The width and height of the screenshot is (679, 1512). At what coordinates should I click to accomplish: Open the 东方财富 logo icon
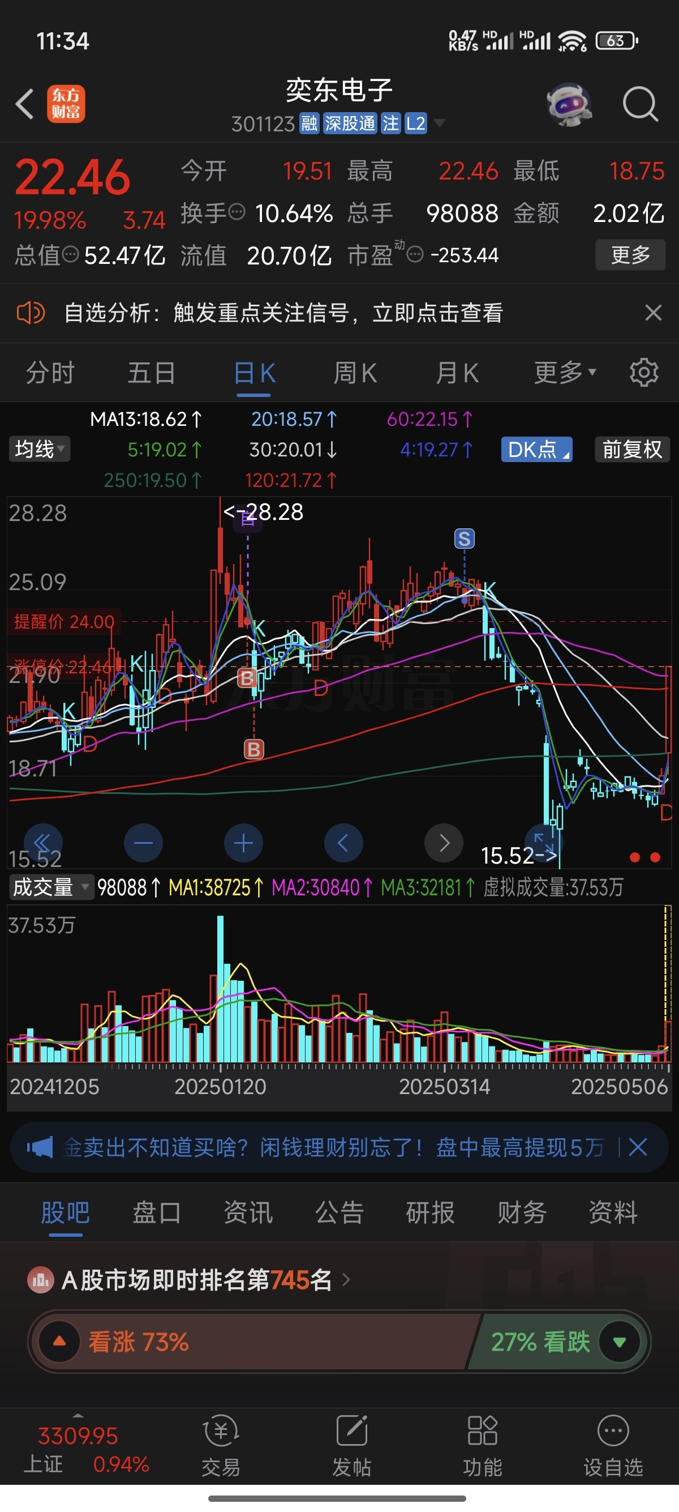coord(66,104)
